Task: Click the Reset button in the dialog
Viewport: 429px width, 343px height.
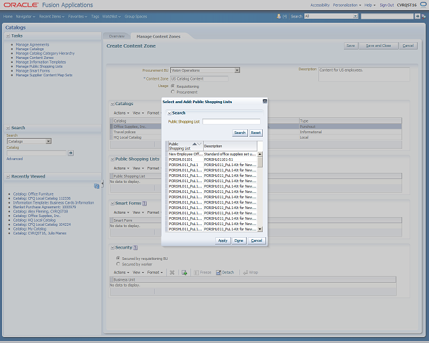Action: [256, 133]
